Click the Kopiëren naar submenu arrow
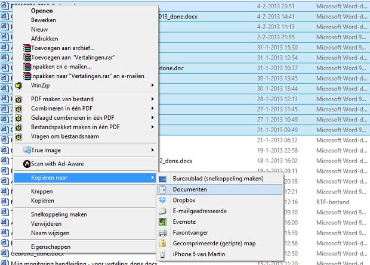Screen dimensions: 370x265 (x=153, y=177)
